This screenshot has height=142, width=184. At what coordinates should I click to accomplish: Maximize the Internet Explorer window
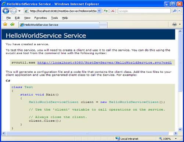[x=173, y=4]
